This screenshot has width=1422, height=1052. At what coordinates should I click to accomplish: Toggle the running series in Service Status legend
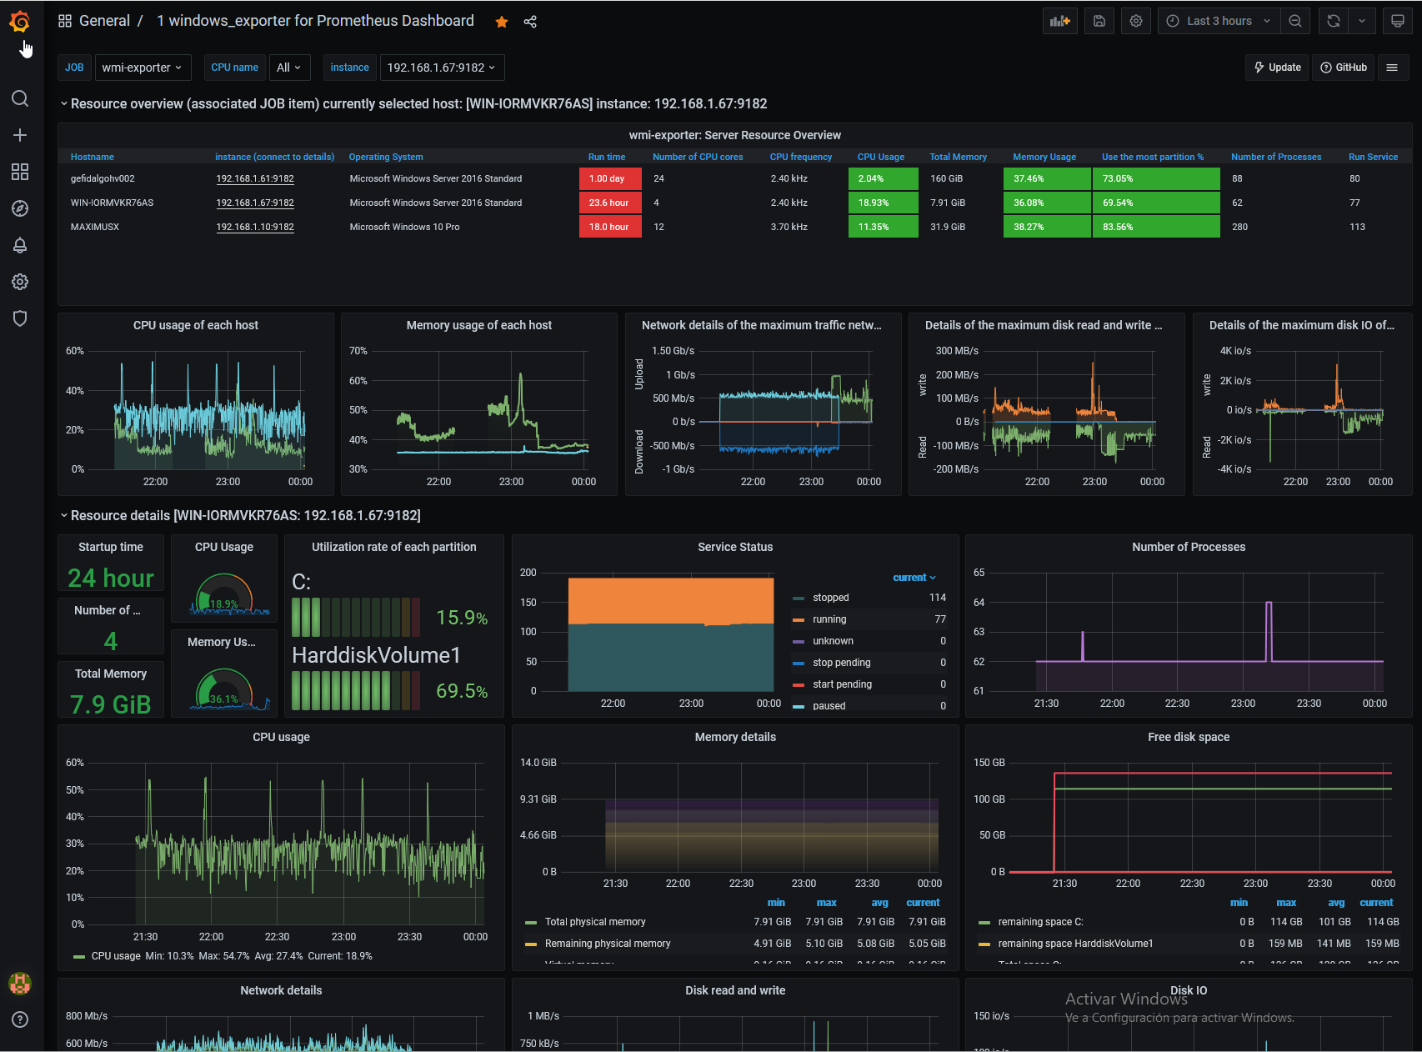tap(829, 619)
